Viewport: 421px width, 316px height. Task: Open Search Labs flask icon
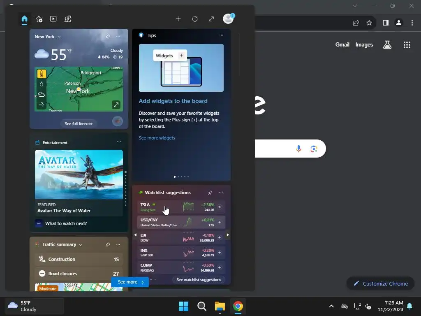[x=387, y=45]
